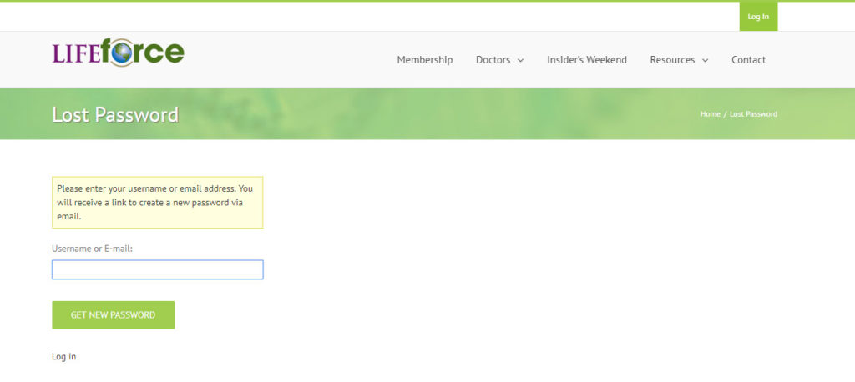Image resolution: width=855 pixels, height=382 pixels.
Task: Click the LifeForce logo
Action: click(118, 53)
